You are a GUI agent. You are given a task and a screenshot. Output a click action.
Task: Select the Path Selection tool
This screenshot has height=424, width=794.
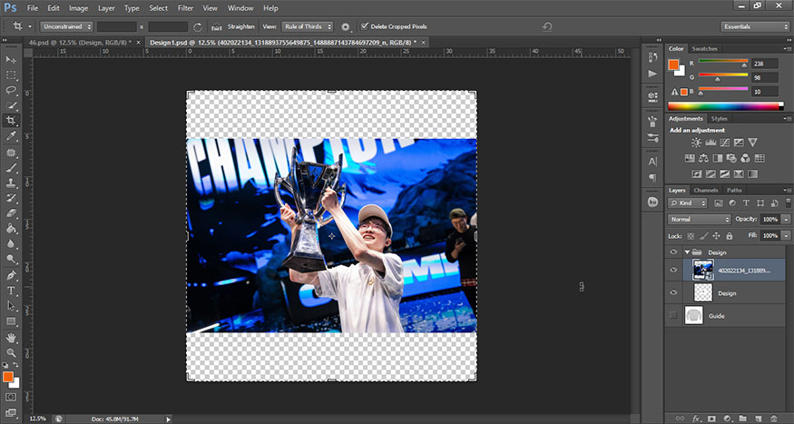coord(11,306)
